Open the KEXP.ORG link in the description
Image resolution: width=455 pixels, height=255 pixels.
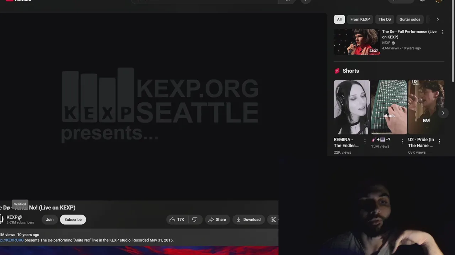12,240
